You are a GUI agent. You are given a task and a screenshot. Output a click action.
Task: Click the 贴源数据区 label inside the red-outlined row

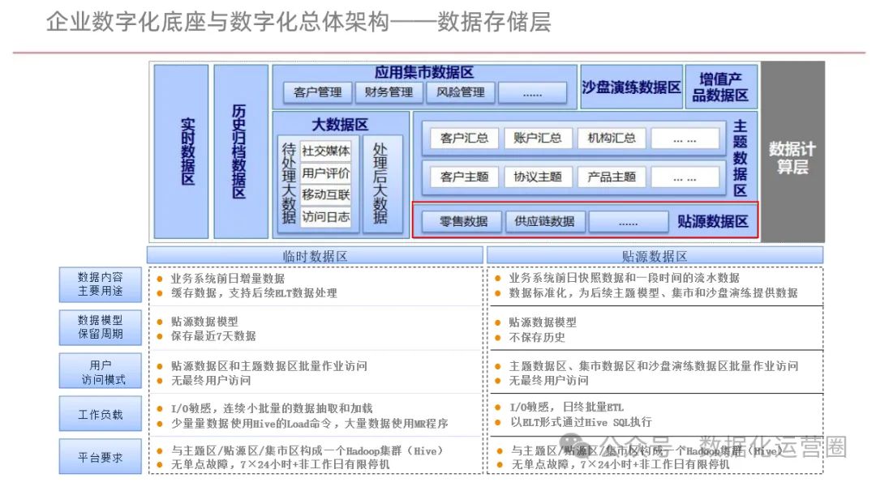click(x=713, y=221)
